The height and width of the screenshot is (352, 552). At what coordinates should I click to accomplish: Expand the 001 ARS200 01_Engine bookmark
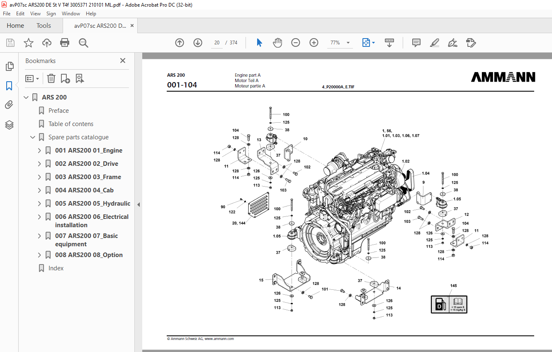40,151
